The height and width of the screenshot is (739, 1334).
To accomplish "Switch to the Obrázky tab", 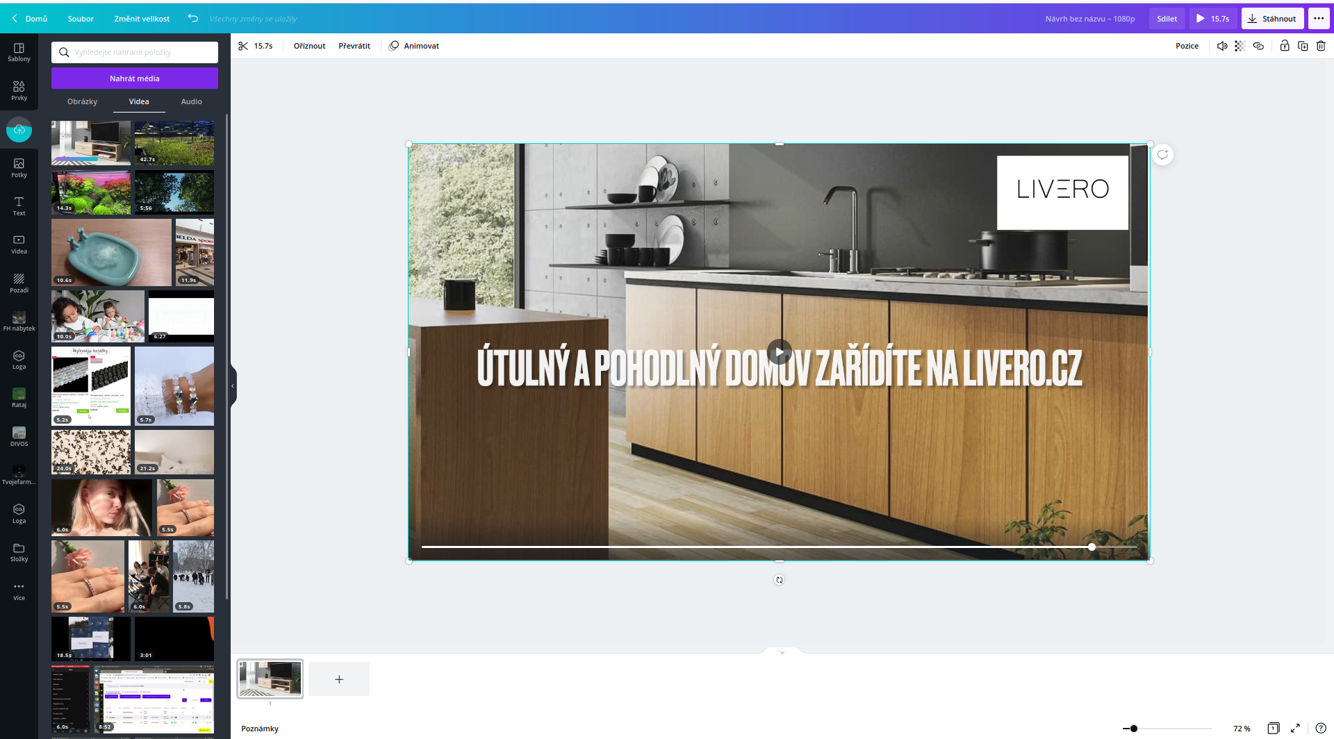I will pyautogui.click(x=82, y=101).
